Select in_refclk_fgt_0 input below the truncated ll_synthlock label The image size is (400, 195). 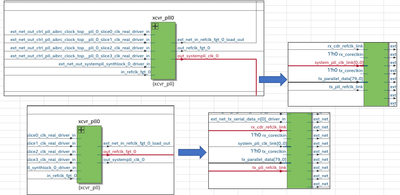(62, 176)
